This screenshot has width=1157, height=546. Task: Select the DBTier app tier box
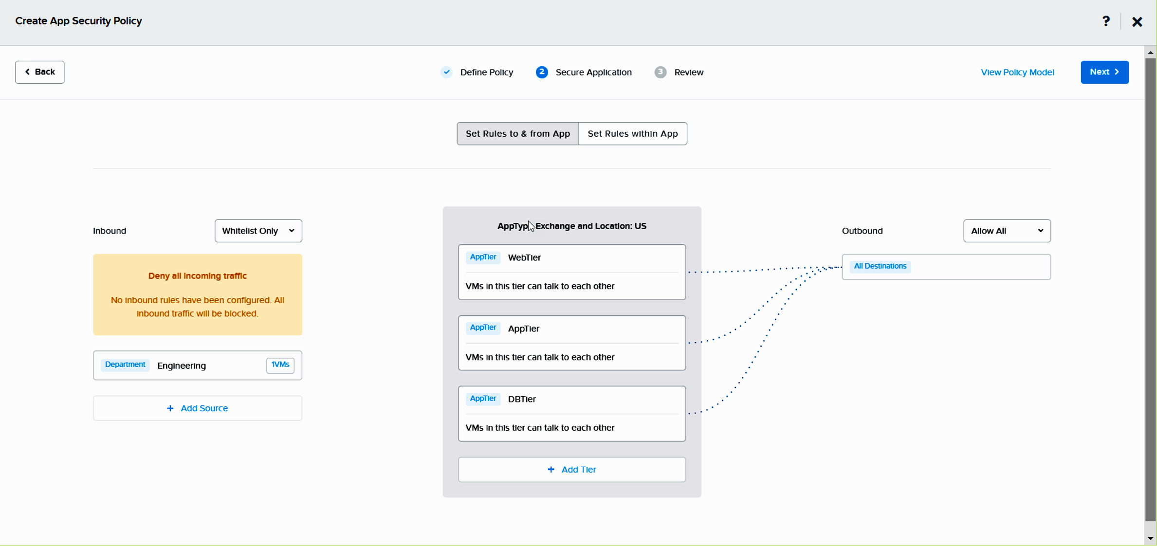tap(571, 413)
